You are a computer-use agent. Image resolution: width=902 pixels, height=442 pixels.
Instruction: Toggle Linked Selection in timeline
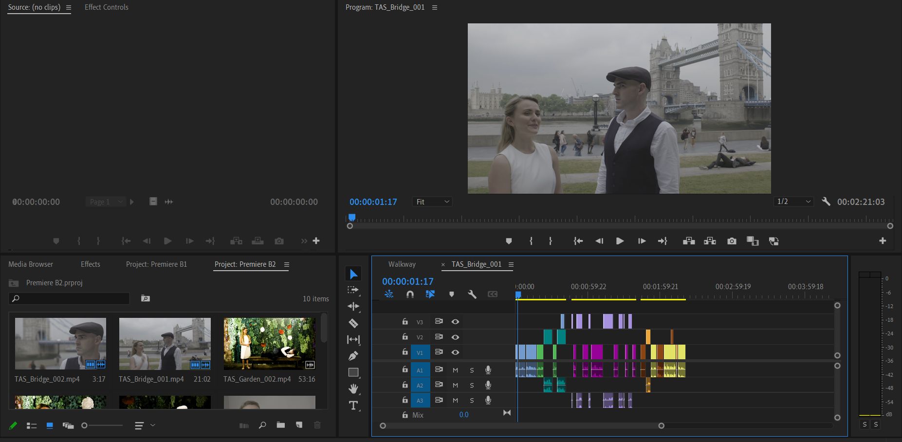430,294
